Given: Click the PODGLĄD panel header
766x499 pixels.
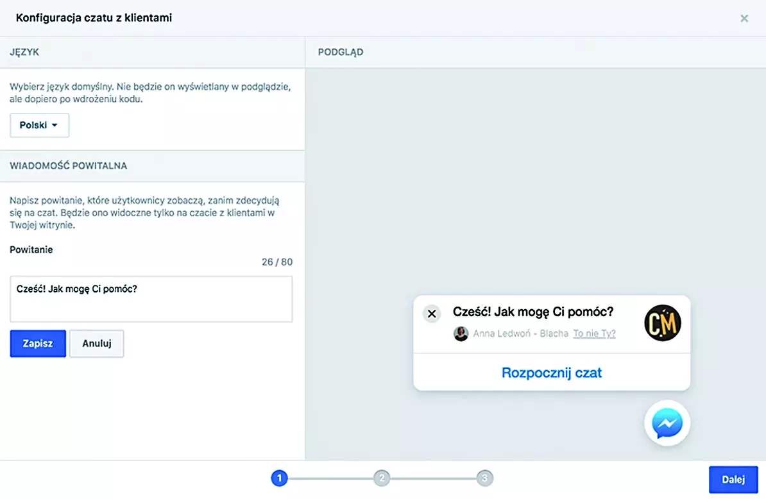Looking at the screenshot, I should click(341, 53).
